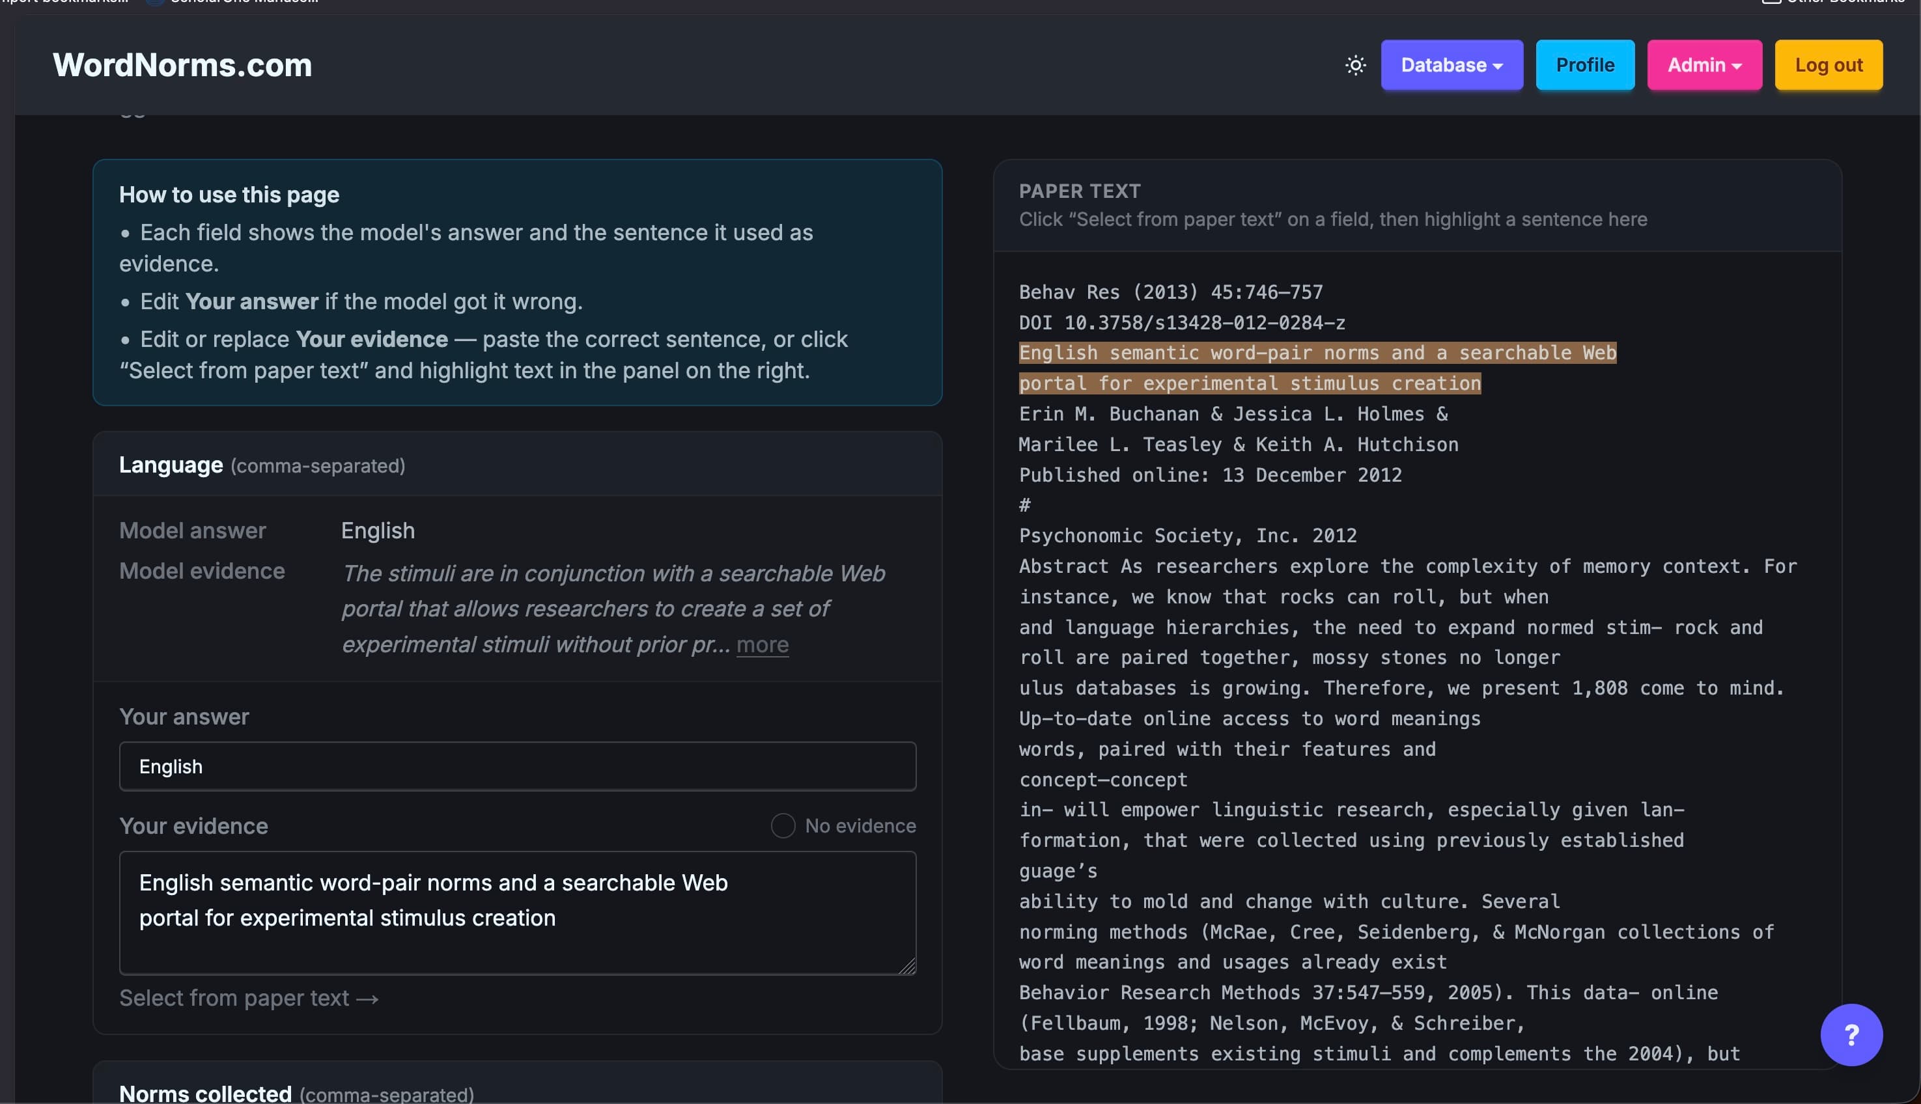1921x1104 pixels.
Task: Click the line Marilee L. Teasley & Keith A. Hutchison
Action: (x=1238, y=445)
